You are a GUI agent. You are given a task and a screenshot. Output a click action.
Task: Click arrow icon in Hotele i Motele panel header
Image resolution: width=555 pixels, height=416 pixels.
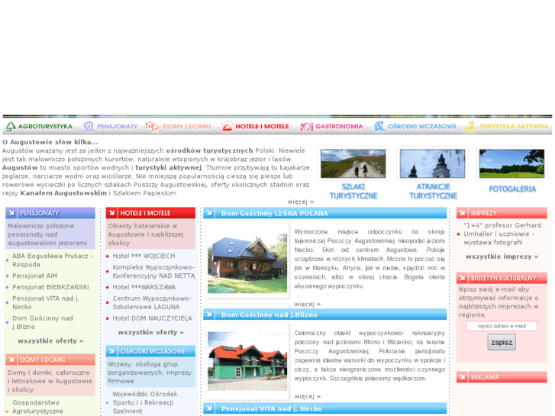(x=112, y=212)
